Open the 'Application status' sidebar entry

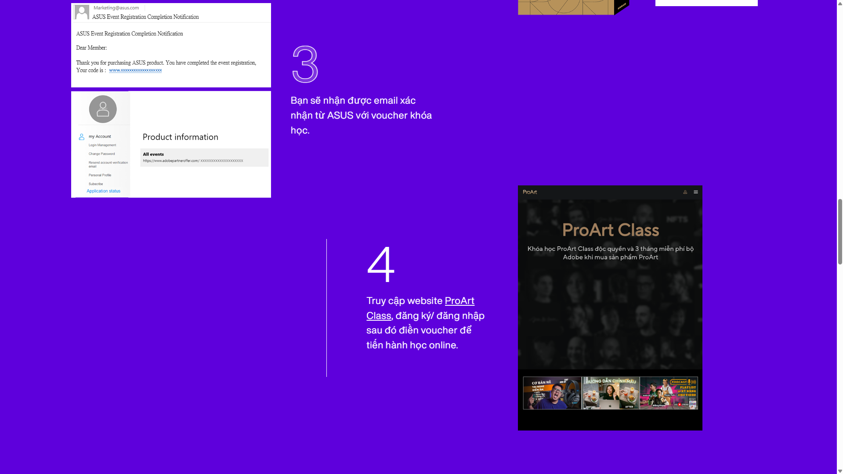[x=103, y=191]
